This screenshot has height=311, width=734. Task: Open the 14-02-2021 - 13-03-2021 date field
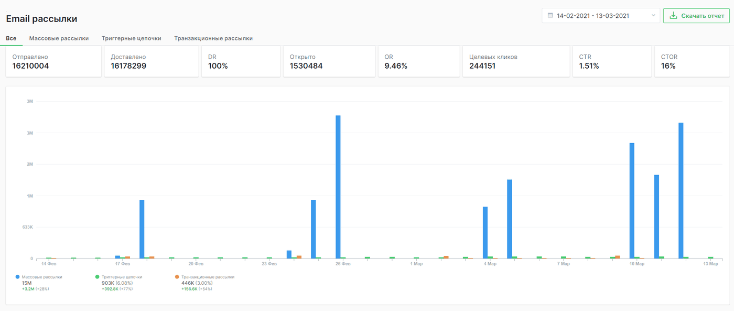click(x=601, y=16)
